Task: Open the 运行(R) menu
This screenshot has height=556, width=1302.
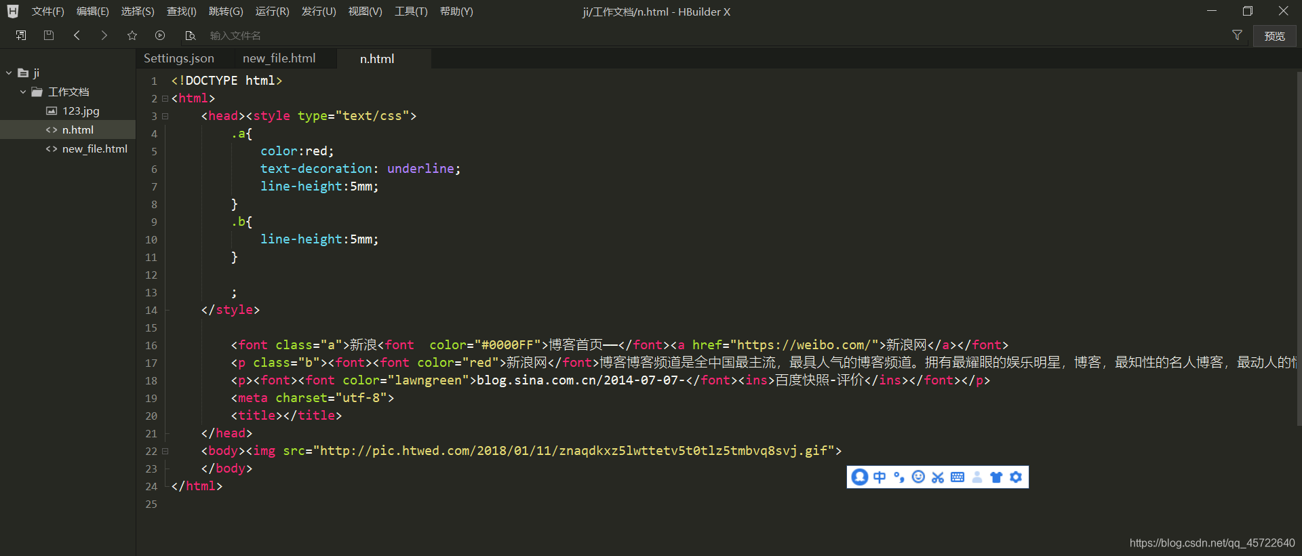Action: (x=272, y=12)
